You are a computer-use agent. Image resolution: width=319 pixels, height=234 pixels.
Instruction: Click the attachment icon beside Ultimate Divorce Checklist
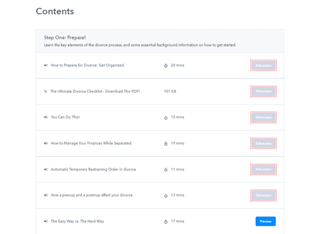coord(45,91)
